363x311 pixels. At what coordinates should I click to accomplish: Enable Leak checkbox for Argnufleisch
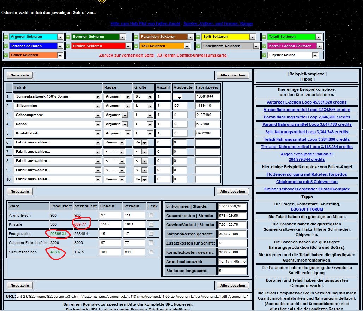pos(151,215)
